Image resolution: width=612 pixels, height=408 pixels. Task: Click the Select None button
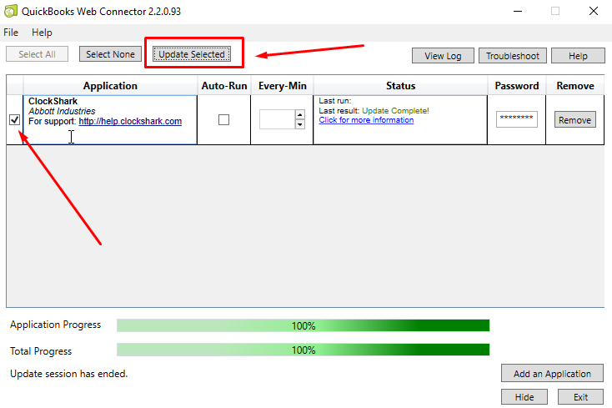point(110,54)
